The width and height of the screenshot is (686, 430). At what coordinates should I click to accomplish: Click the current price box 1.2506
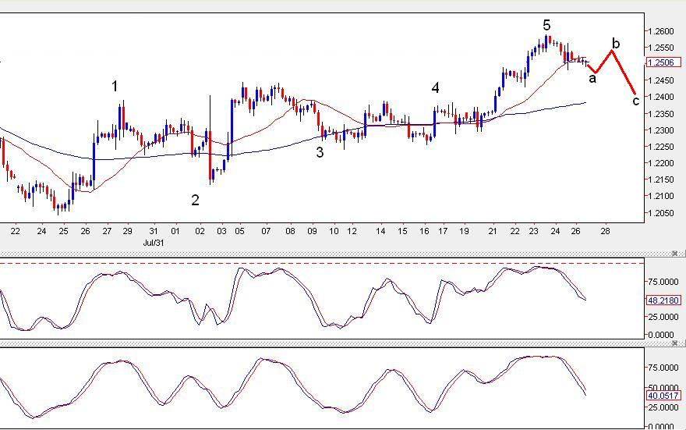coord(663,62)
